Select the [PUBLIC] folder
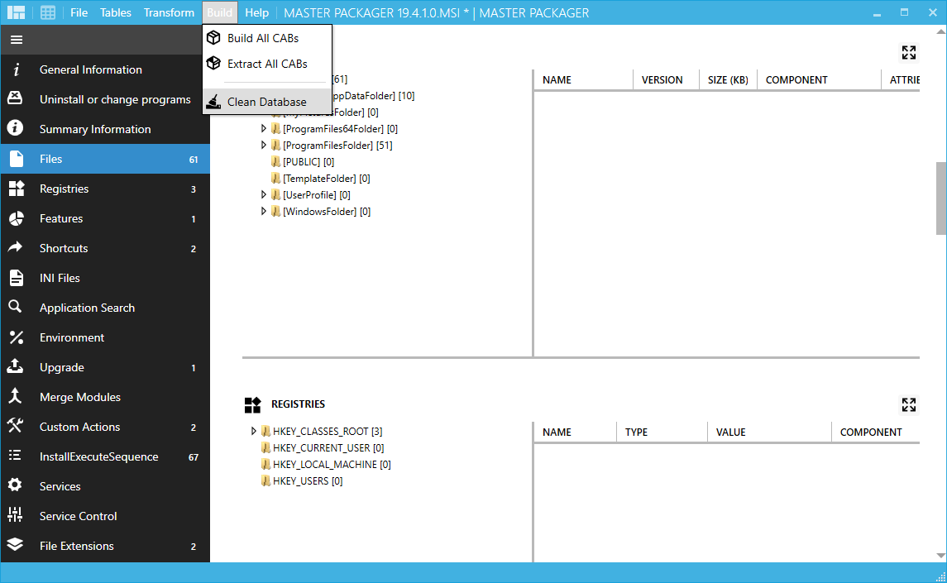Viewport: 947px width, 583px height. click(303, 162)
